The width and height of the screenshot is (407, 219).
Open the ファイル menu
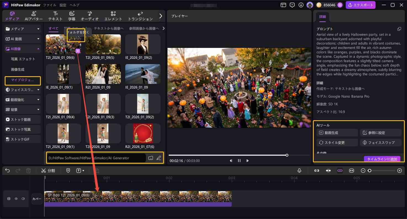pyautogui.click(x=50, y=5)
